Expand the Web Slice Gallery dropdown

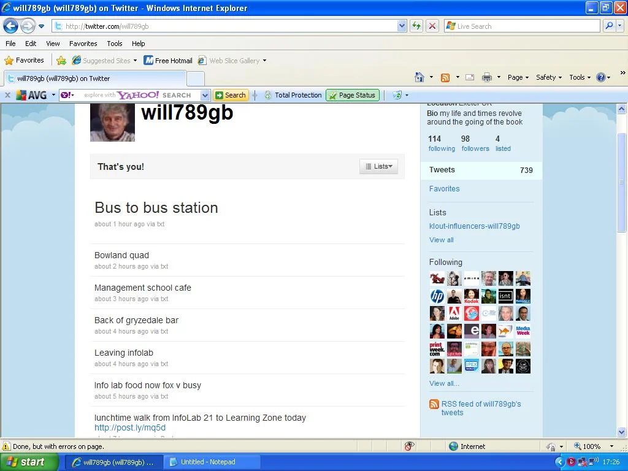pyautogui.click(x=264, y=61)
